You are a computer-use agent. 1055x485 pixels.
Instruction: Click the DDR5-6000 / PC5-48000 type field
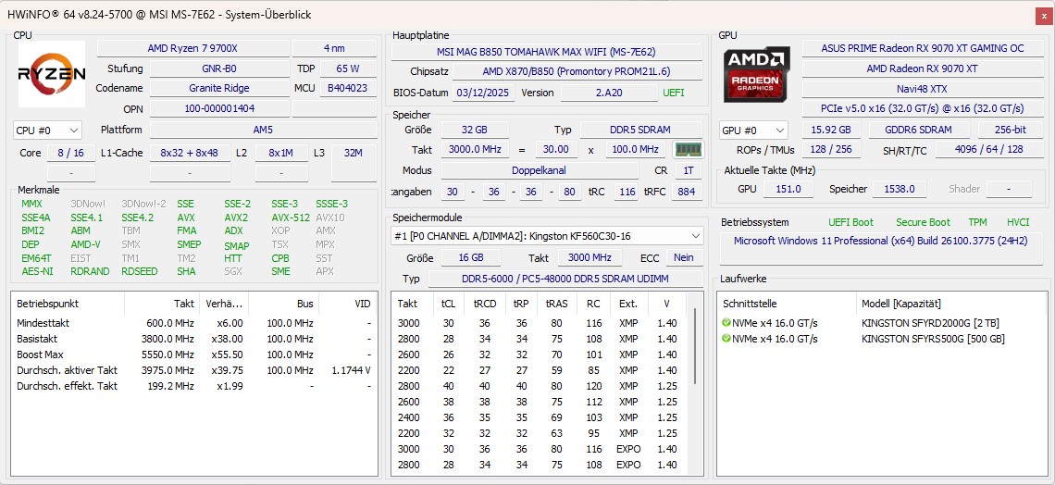coord(565,279)
